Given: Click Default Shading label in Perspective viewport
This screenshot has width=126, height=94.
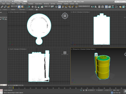Looking at the screenshot, I should click(91, 49).
